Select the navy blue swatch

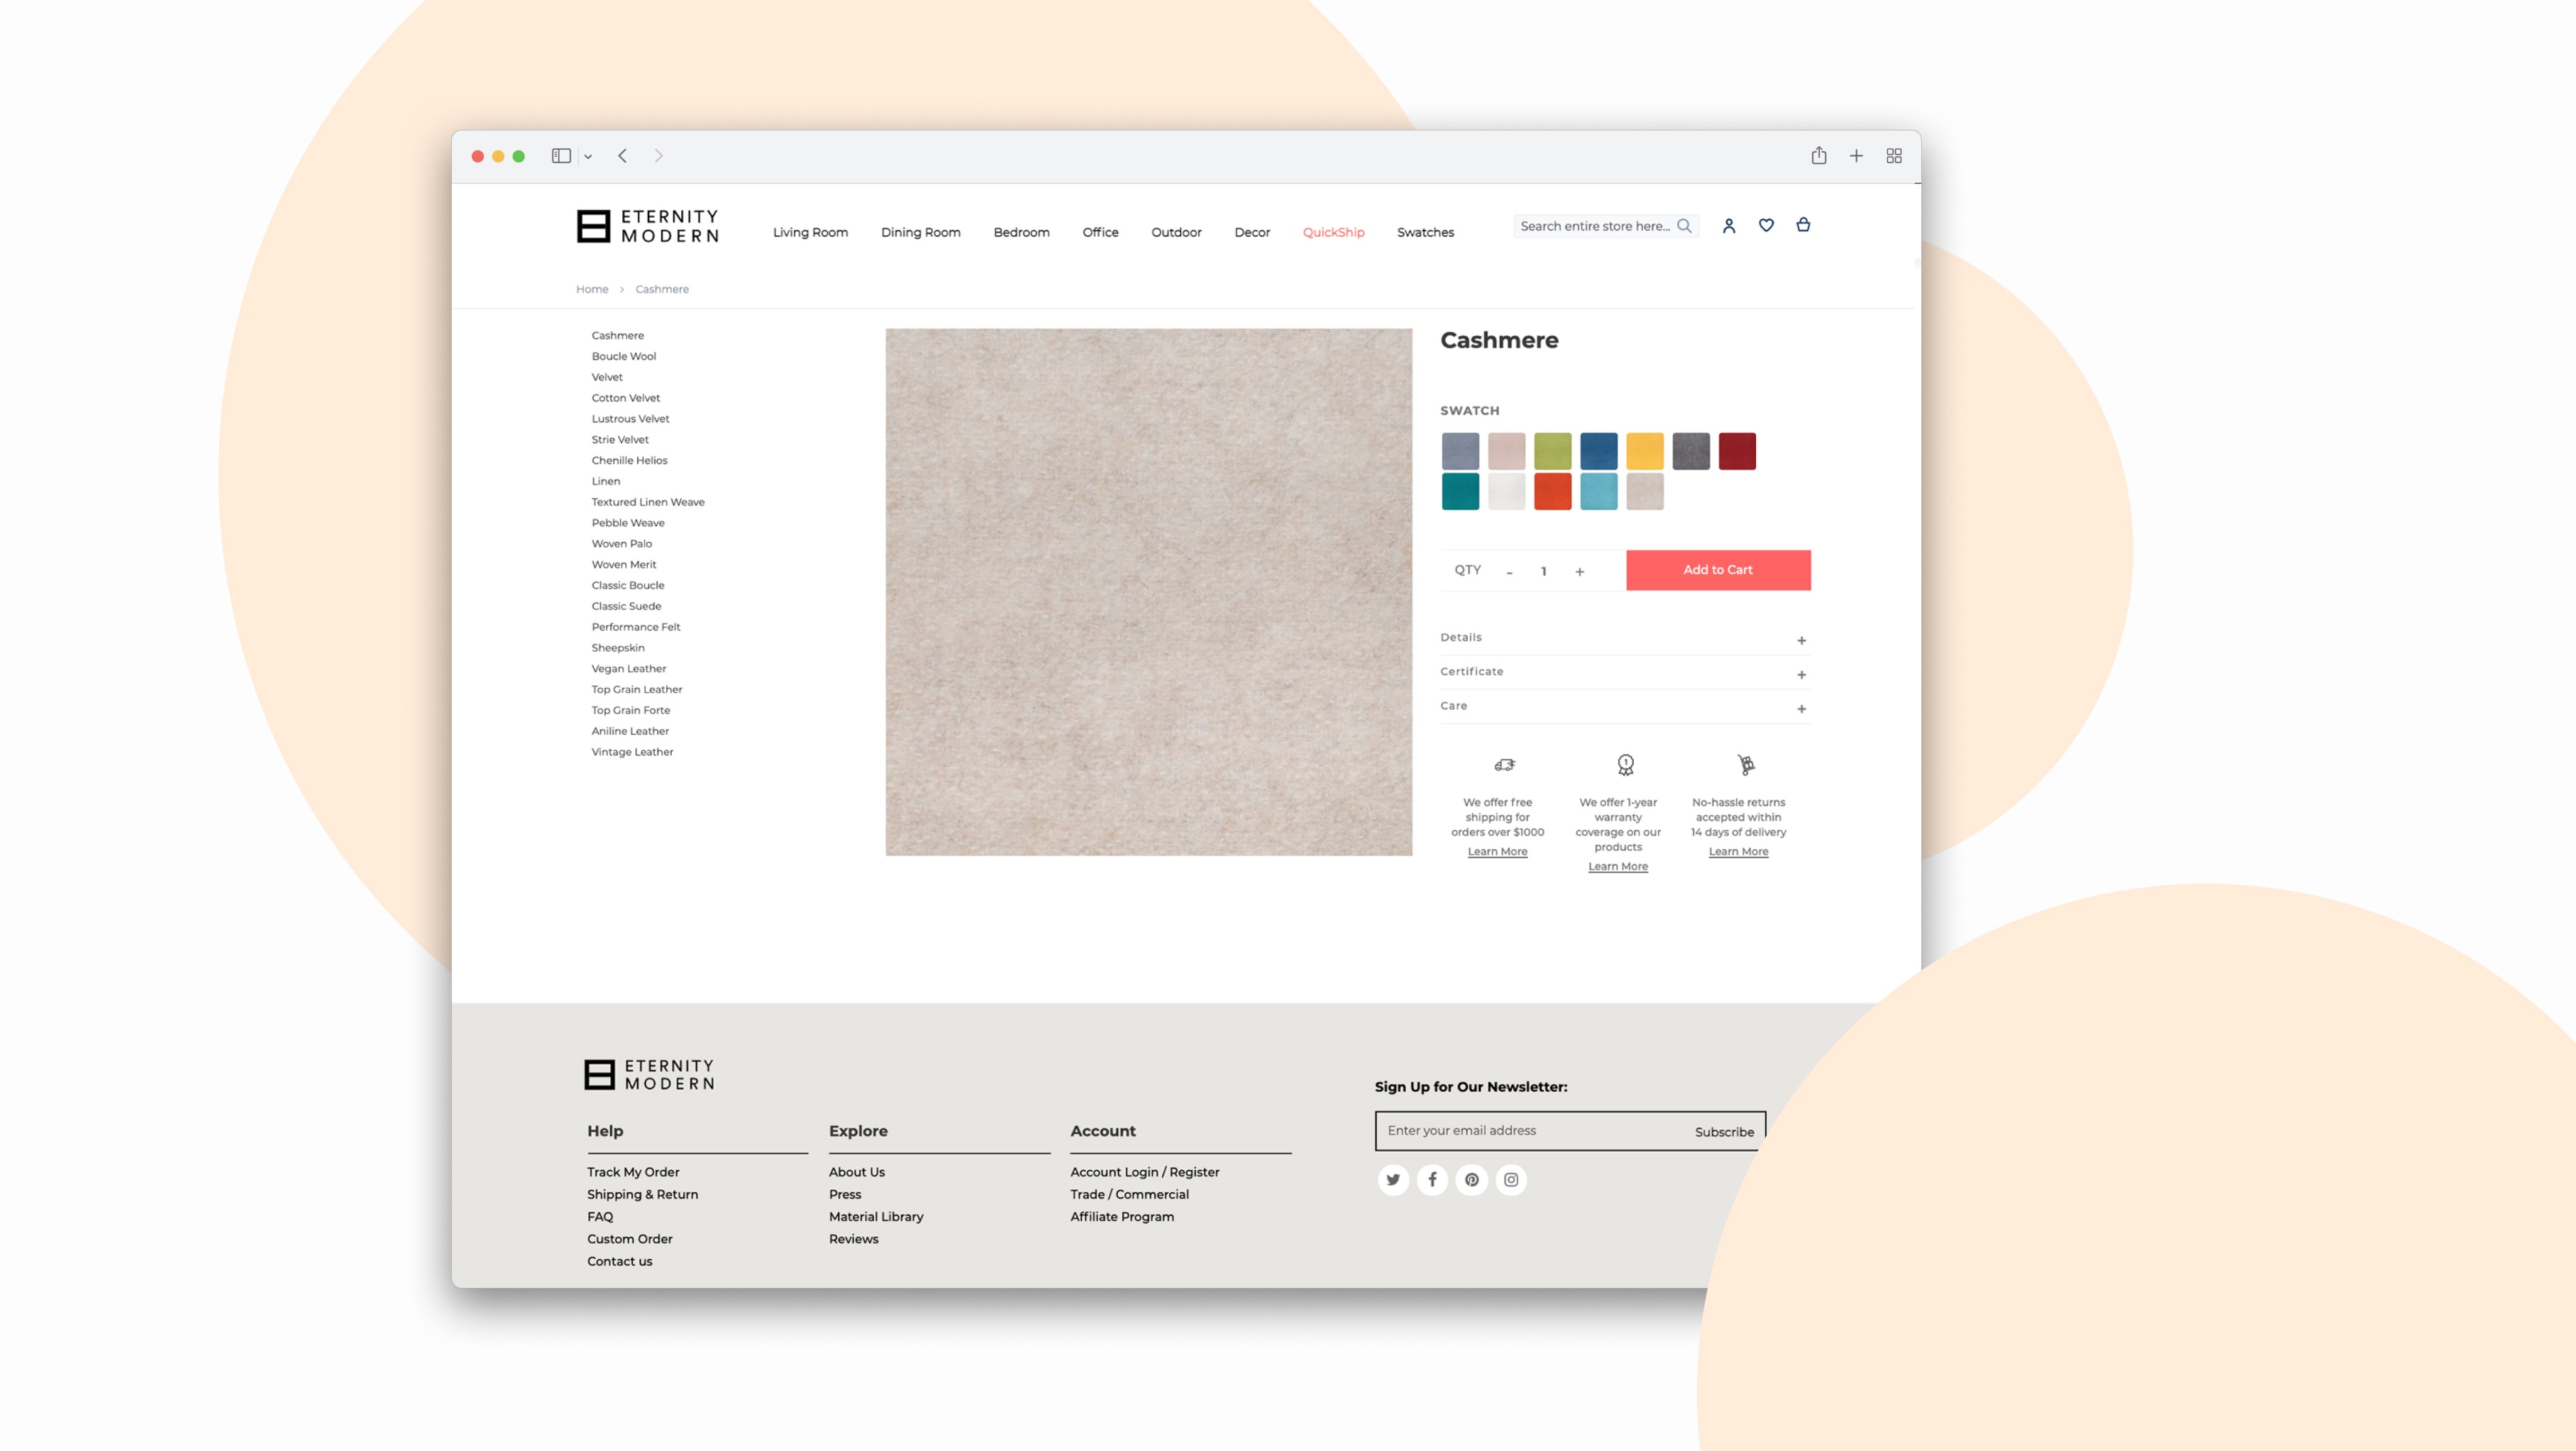tap(1599, 452)
